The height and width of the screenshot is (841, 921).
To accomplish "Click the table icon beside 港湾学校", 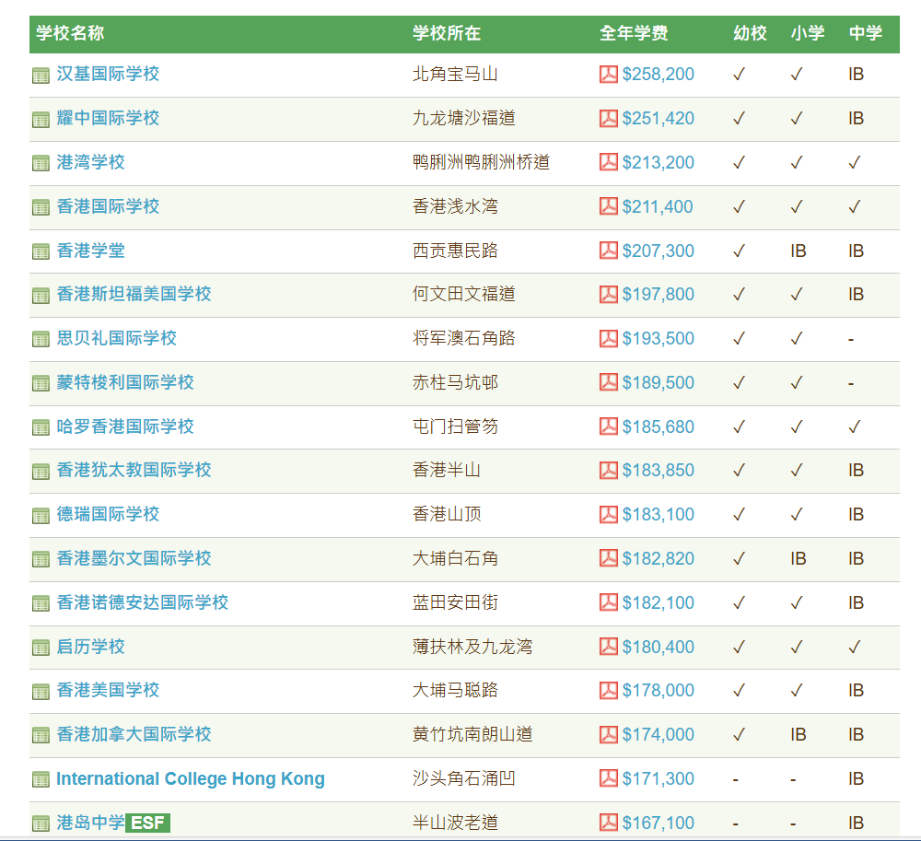I will click(41, 164).
